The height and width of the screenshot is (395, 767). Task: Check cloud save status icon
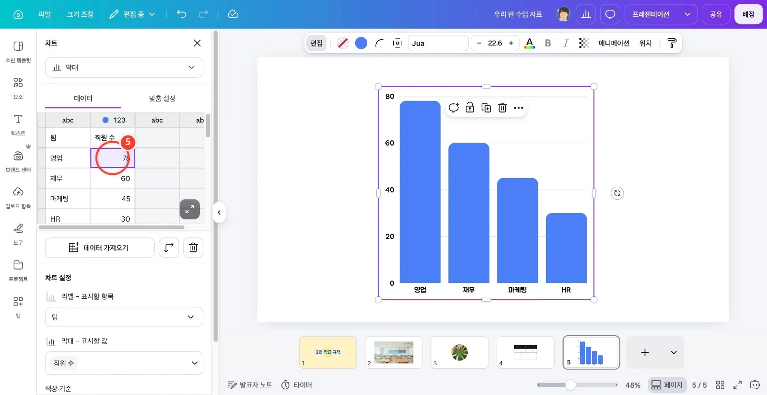click(233, 14)
